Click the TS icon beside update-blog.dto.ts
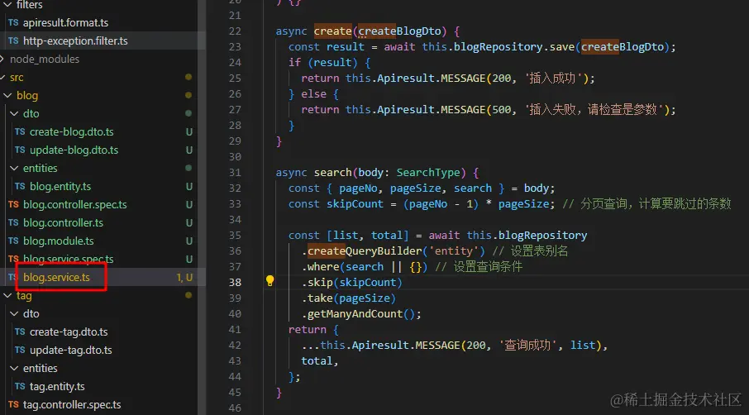Viewport: 749px width, 415px height. tap(20, 150)
